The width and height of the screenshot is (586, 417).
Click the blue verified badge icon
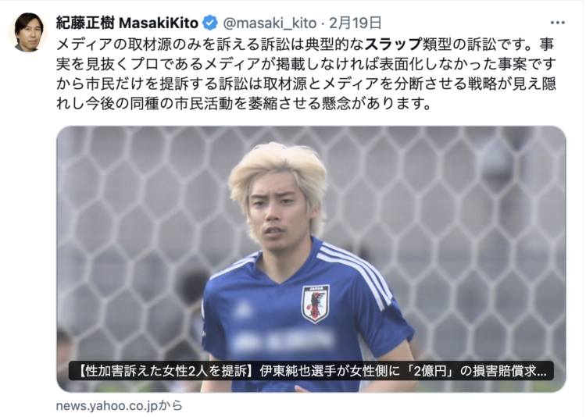(210, 23)
